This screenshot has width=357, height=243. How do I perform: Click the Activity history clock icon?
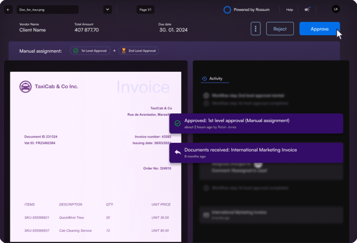pyautogui.click(x=204, y=78)
